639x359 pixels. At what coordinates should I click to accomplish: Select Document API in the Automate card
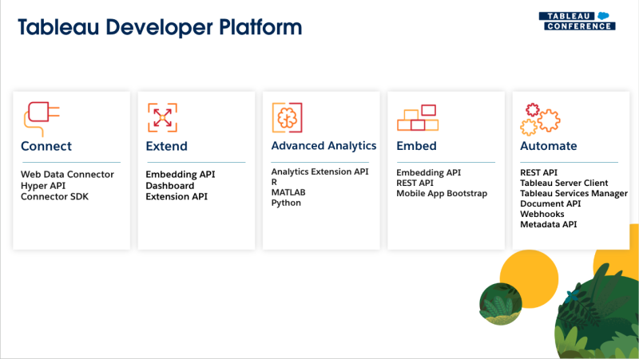pyautogui.click(x=550, y=203)
